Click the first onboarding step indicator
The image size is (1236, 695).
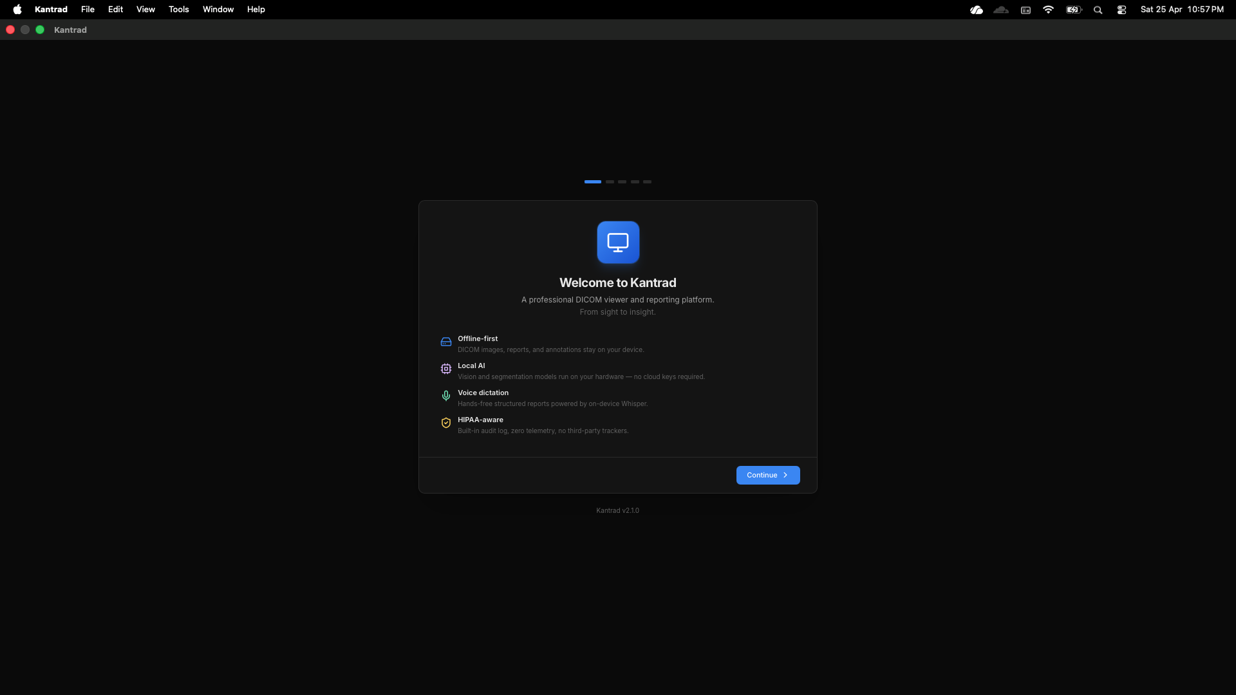[593, 182]
